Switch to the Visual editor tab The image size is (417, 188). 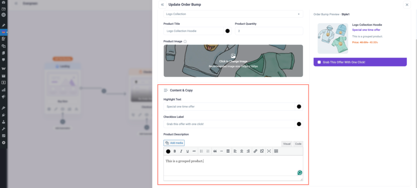pos(287,144)
